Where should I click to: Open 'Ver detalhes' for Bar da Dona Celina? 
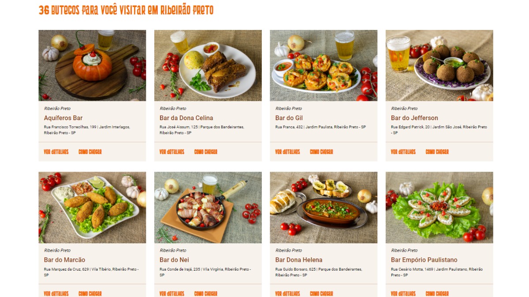pos(172,152)
